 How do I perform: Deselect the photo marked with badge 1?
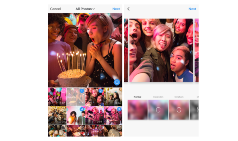[82, 91]
